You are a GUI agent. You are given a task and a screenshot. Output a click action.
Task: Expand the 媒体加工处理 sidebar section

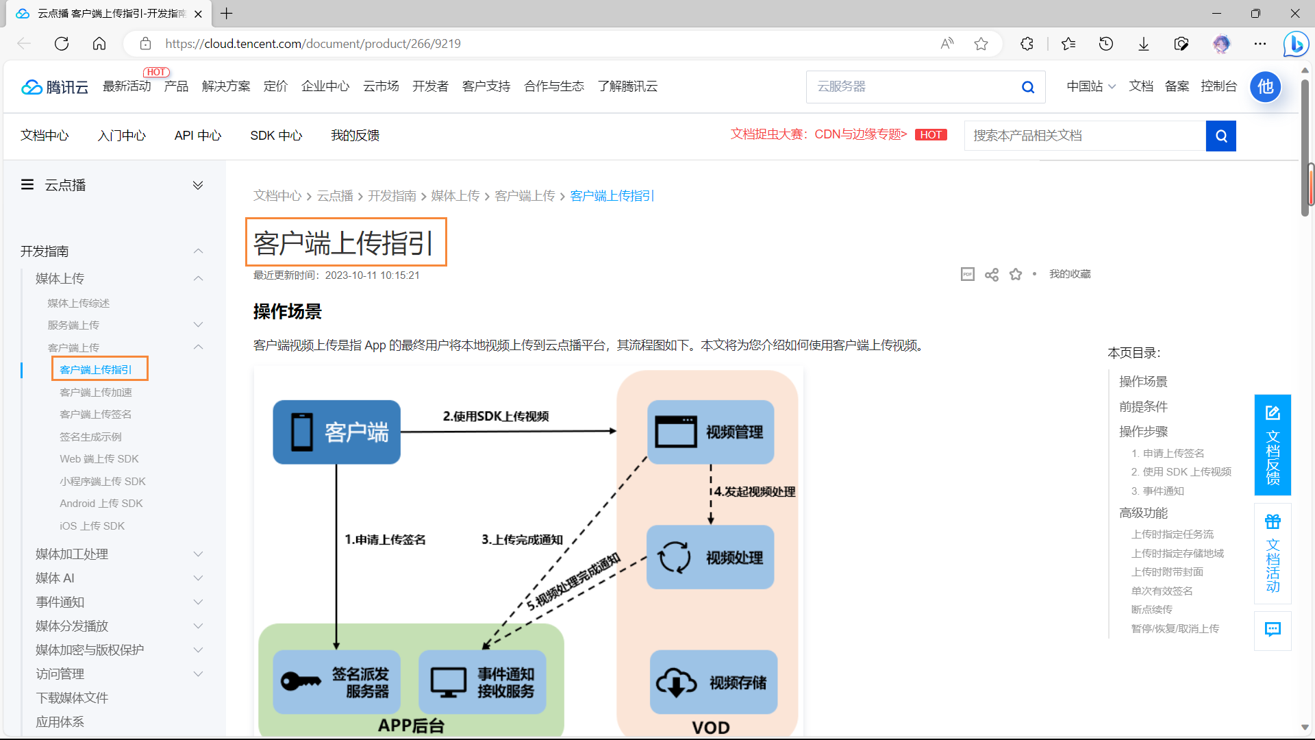[198, 554]
